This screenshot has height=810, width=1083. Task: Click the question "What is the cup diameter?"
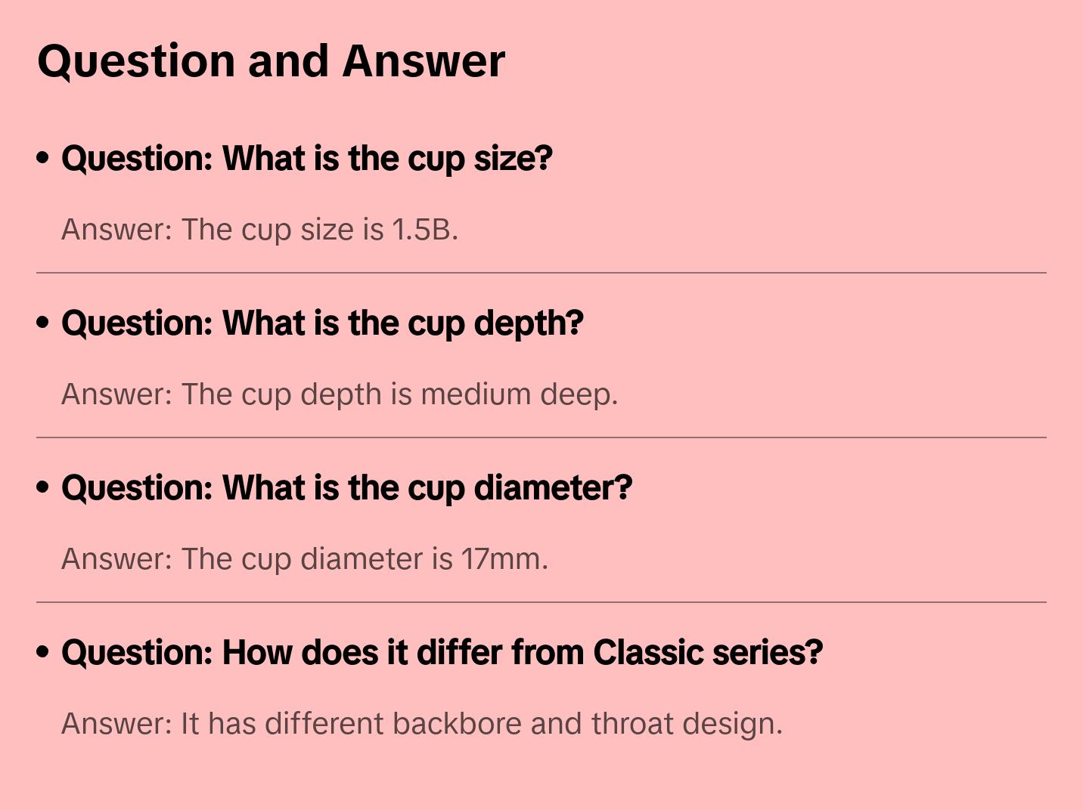coord(346,488)
